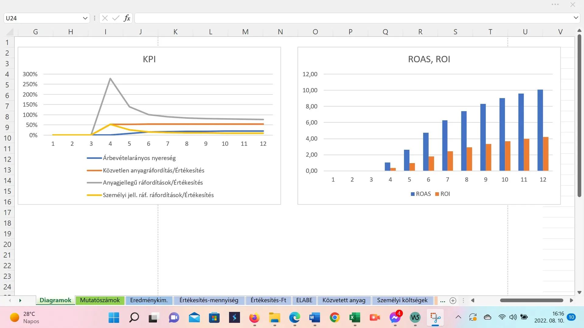Expand the formula bar chevron
The height and width of the screenshot is (328, 584).
pos(576,18)
